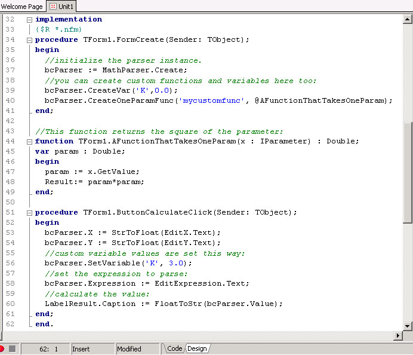Viewport: 413px width, 355px height.
Task: Click the red macro record button
Action: coord(2,348)
